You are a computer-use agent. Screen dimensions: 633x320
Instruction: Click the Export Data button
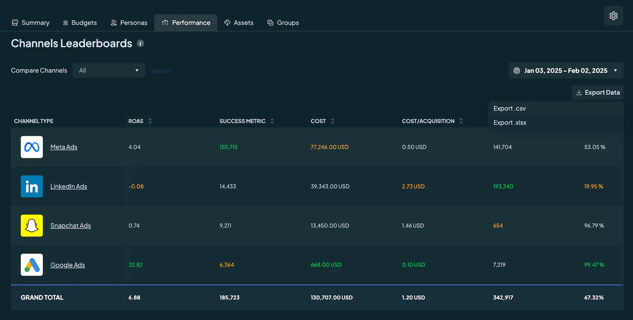click(x=598, y=92)
